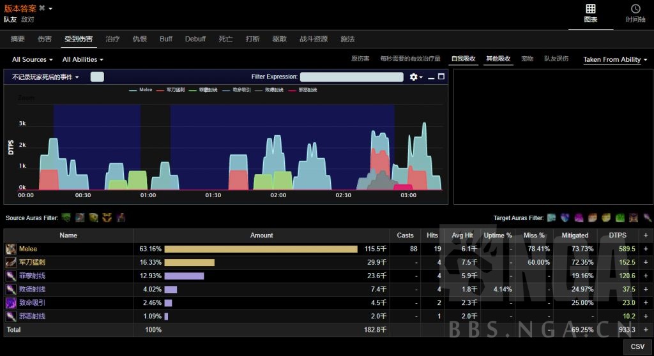The image size is (654, 356).
Task: Click the last purple wand target aura icon
Action: tap(648, 218)
